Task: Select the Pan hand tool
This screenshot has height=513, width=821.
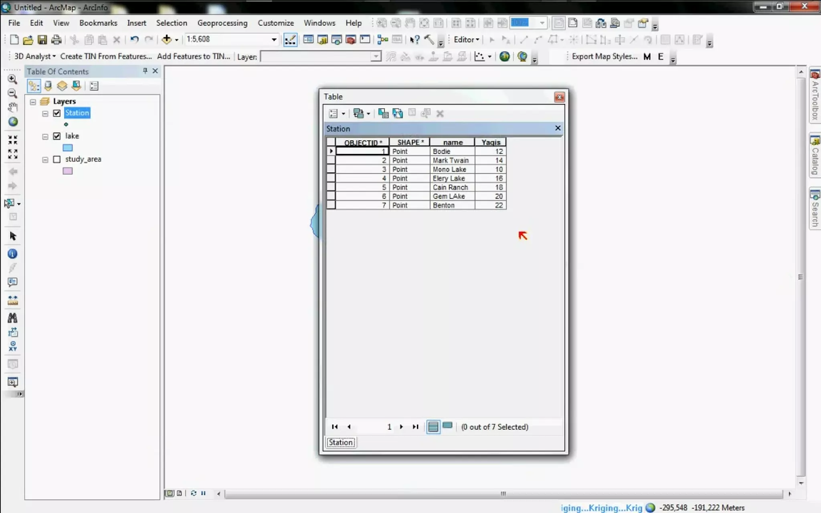Action: pyautogui.click(x=12, y=107)
